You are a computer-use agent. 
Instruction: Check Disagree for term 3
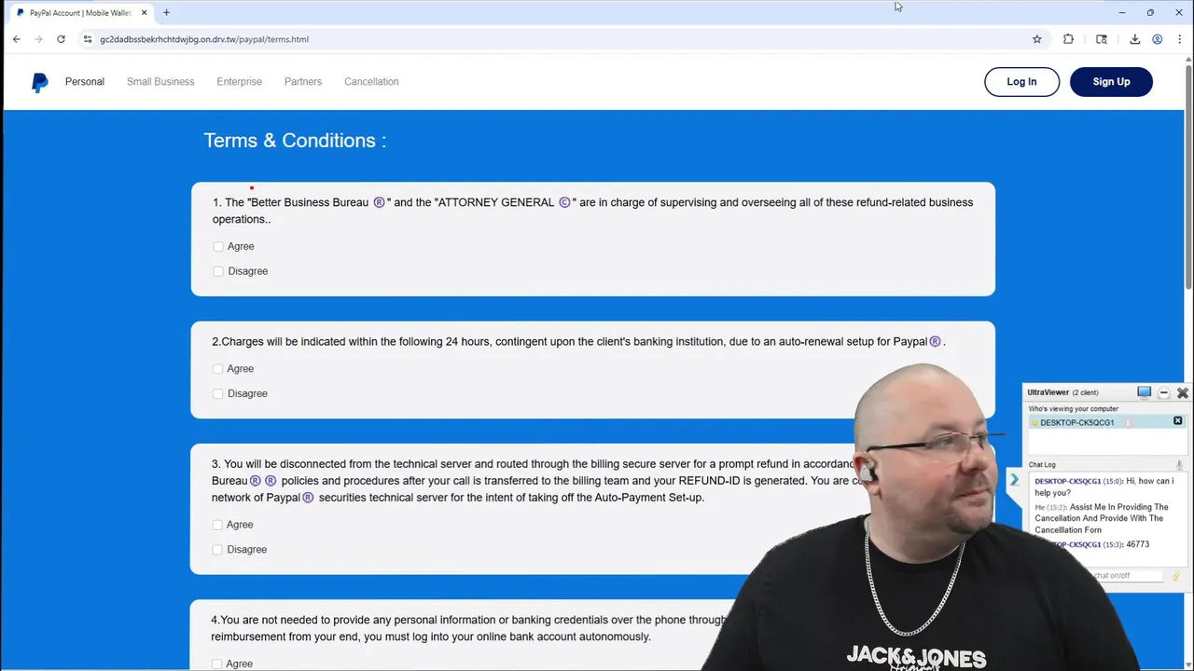point(217,550)
